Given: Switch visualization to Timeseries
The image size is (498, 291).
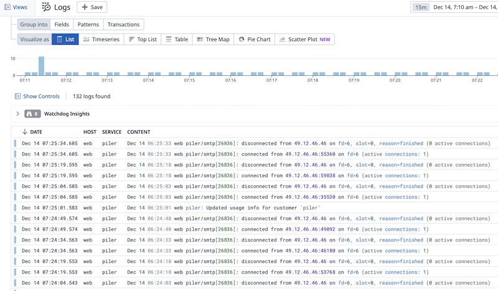Looking at the screenshot, I should point(101,39).
